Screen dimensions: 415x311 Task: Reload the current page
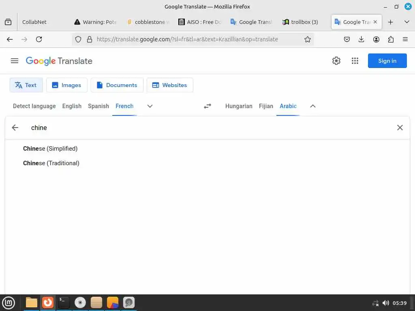tap(39, 39)
